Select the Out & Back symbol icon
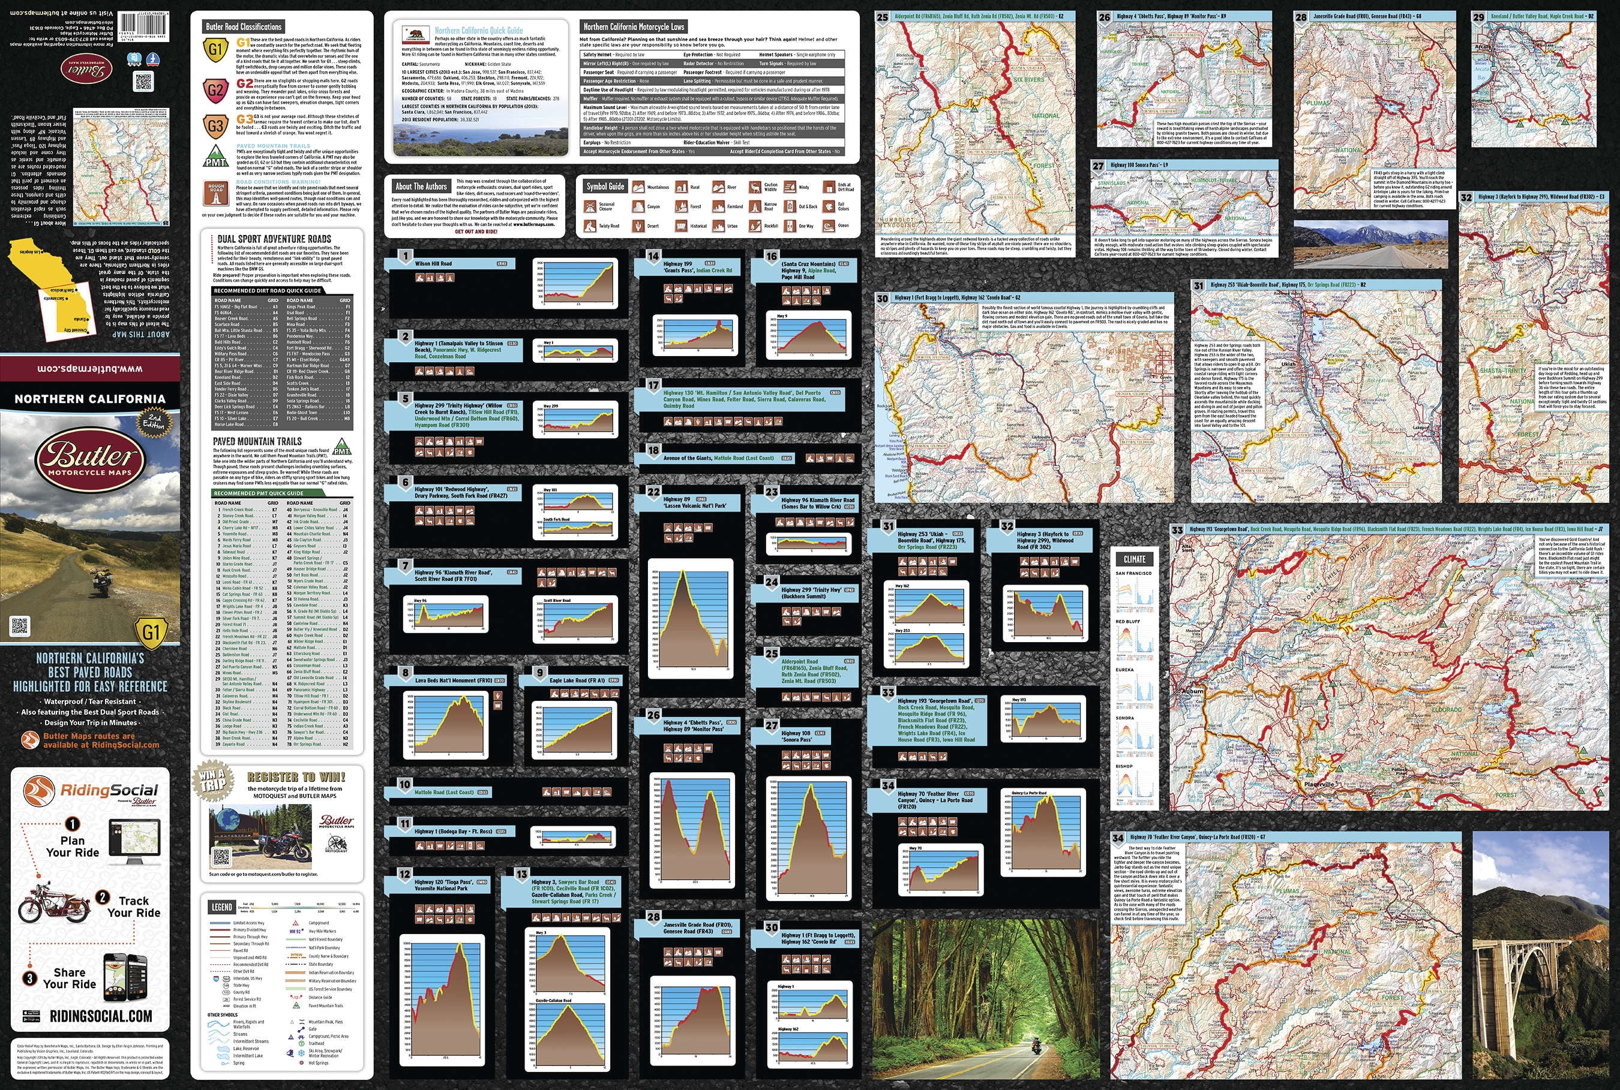Screen dimensions: 1620x1090 click(790, 206)
